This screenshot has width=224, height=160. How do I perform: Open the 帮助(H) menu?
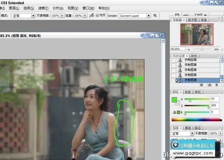coord(104,8)
